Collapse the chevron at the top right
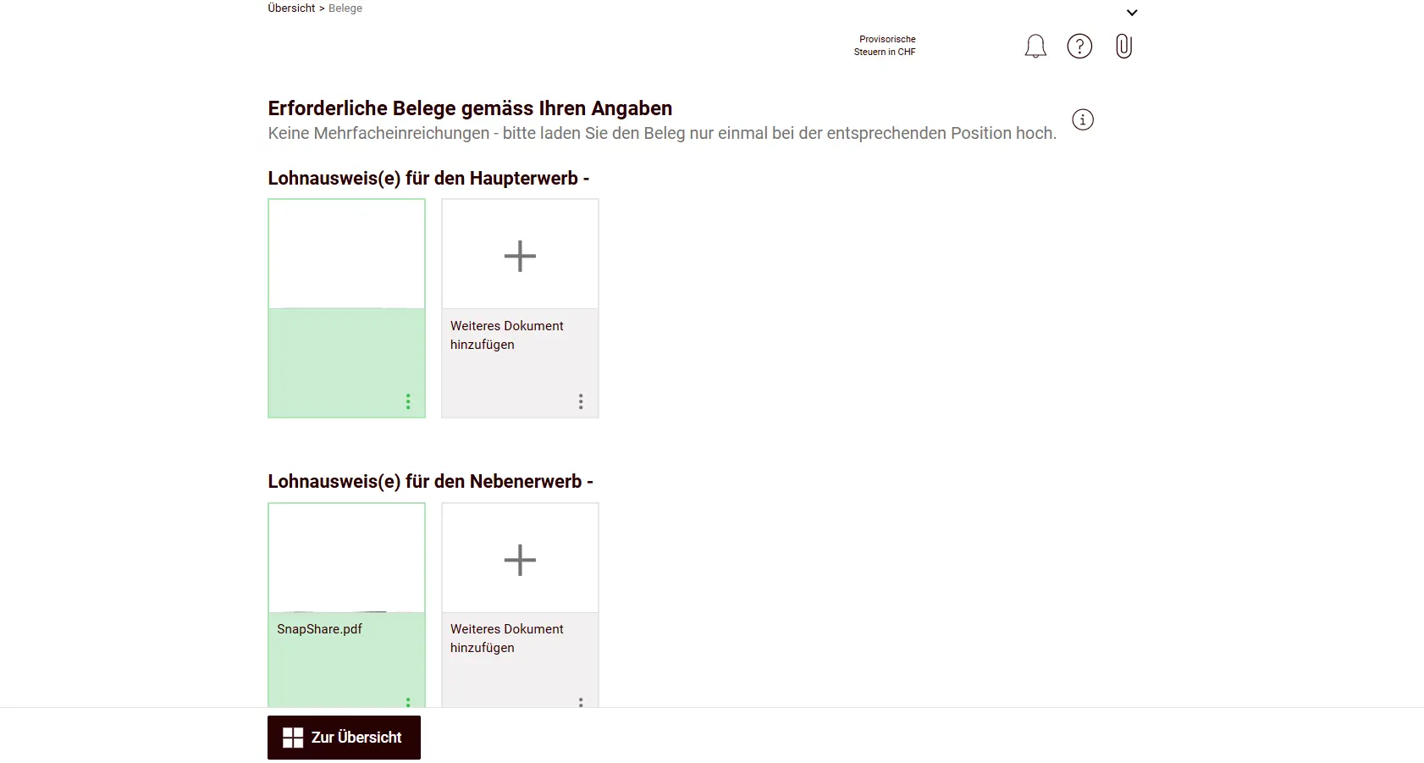1424x763 pixels. pos(1132,12)
